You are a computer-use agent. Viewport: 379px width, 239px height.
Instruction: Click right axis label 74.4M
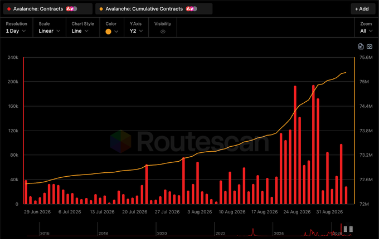[x=366, y=106]
